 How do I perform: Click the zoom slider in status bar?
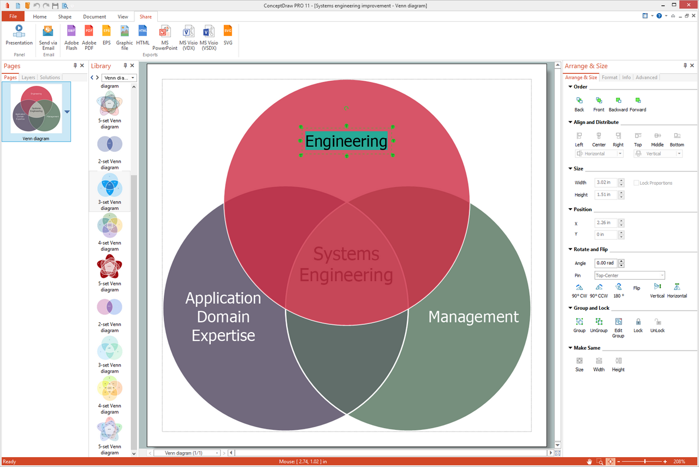tap(644, 462)
